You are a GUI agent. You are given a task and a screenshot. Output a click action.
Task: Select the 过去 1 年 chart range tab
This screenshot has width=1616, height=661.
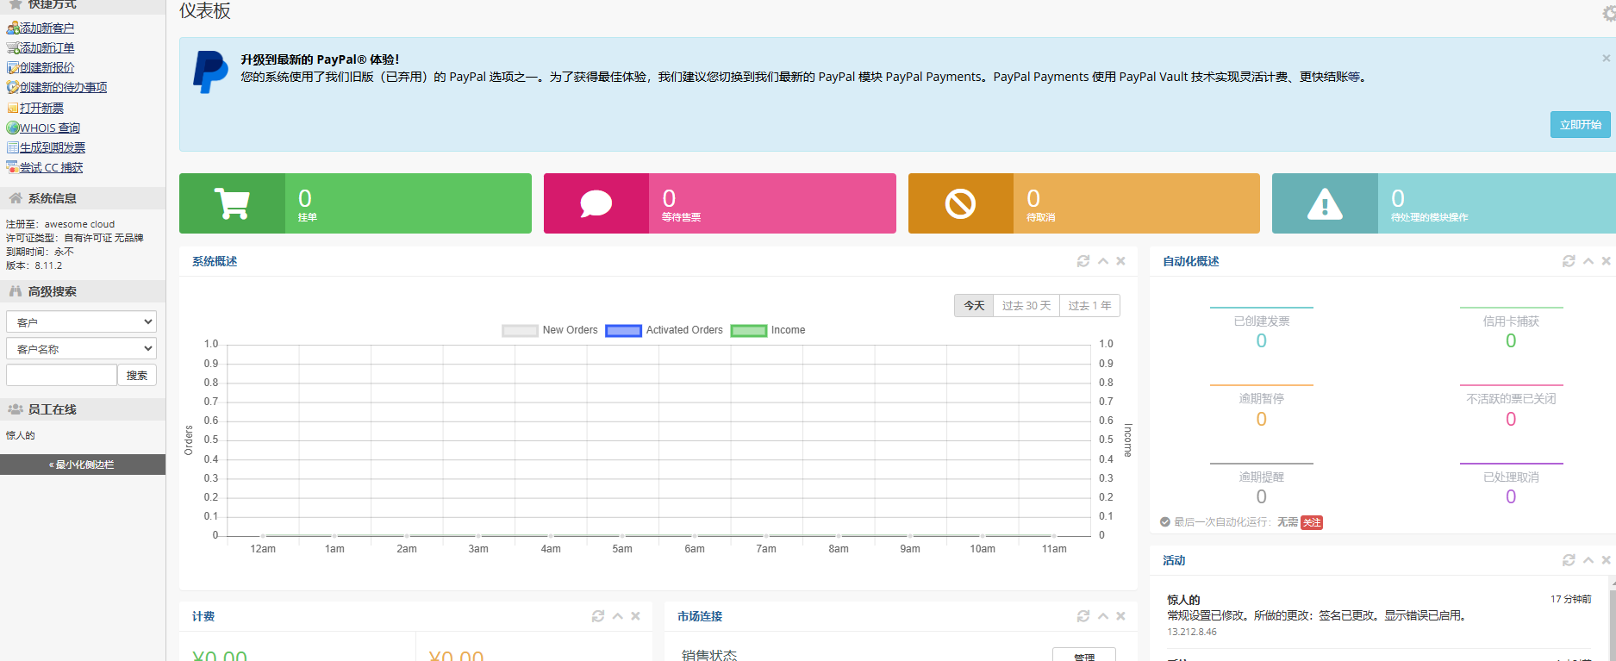pyautogui.click(x=1089, y=306)
